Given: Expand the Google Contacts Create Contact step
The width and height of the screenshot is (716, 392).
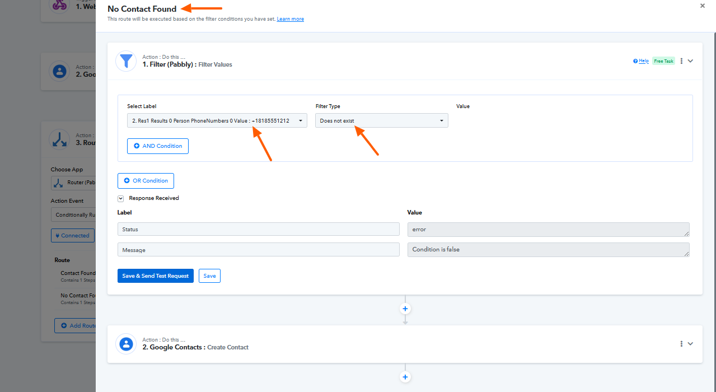Looking at the screenshot, I should point(691,344).
